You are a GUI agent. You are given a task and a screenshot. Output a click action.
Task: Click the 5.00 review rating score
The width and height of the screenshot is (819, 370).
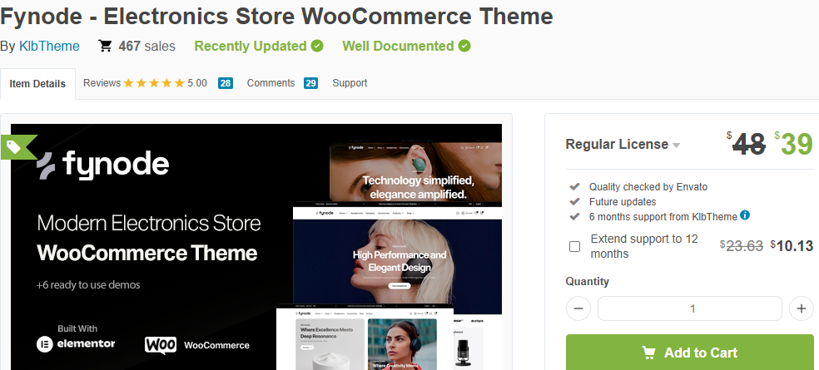pos(197,83)
